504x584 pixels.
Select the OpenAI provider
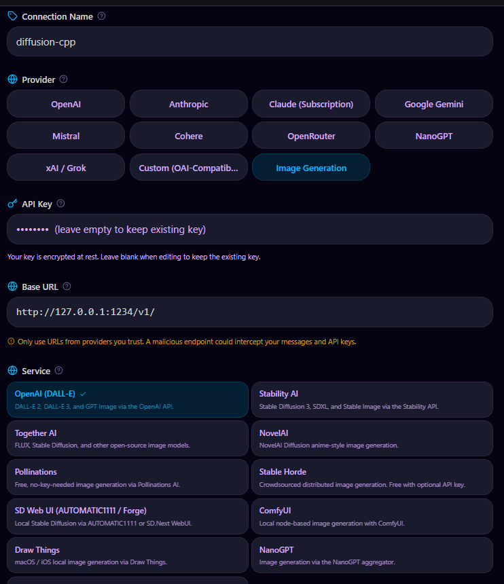[66, 104]
